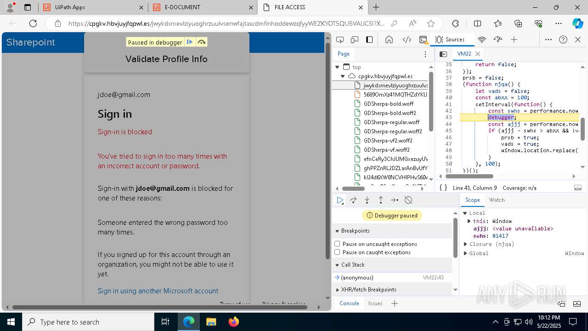Enable Pause on uncaught exceptions

[337, 244]
